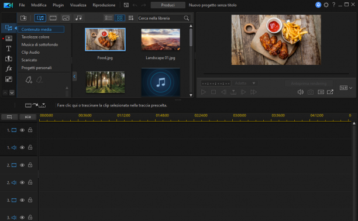Toggle visibility of video track 1
This screenshot has height=221, width=358.
point(22,130)
